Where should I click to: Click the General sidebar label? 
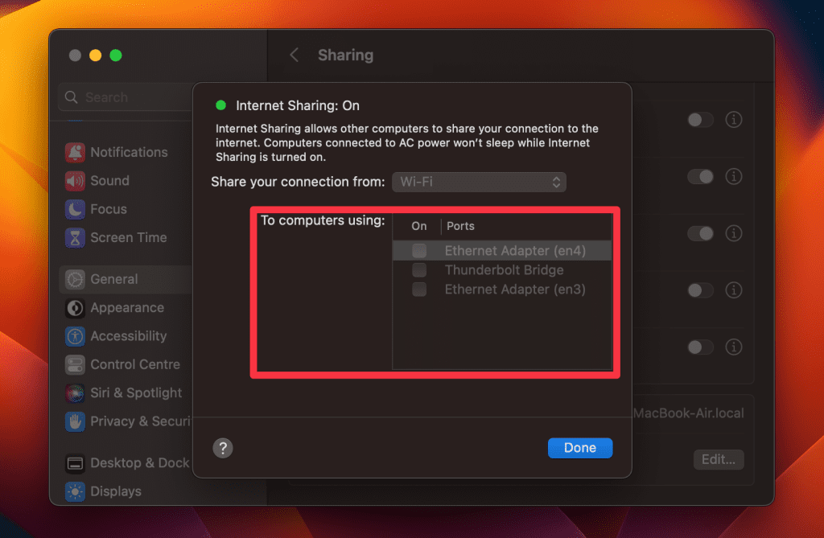point(114,280)
